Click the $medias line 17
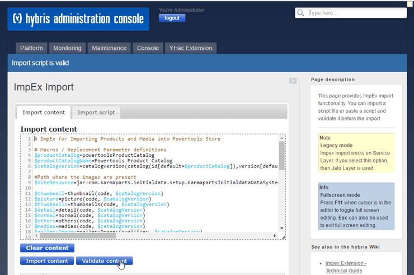This screenshot has width=414, height=275. pyautogui.click(x=90, y=226)
